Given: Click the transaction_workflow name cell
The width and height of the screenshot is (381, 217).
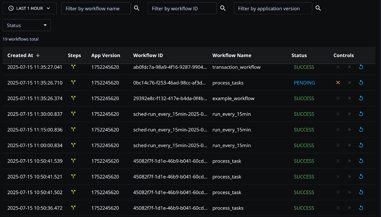Looking at the screenshot, I should tap(236, 67).
